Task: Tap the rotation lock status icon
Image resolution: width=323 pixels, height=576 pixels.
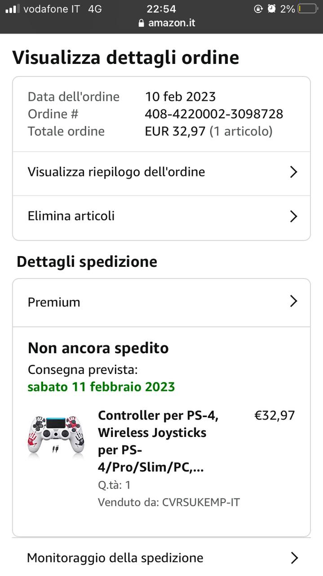Action: click(x=258, y=9)
